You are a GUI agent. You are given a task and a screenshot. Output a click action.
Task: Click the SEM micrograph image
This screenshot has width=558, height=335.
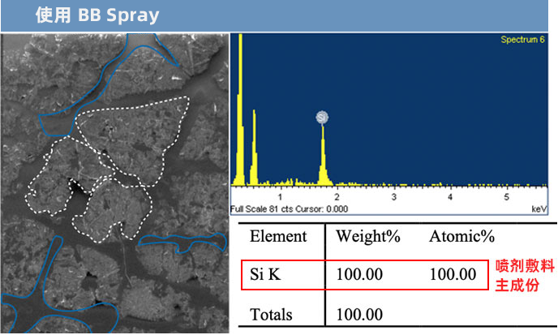114,183
